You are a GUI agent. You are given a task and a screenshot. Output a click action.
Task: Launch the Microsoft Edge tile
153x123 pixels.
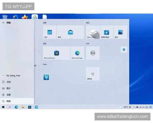(x=77, y=53)
